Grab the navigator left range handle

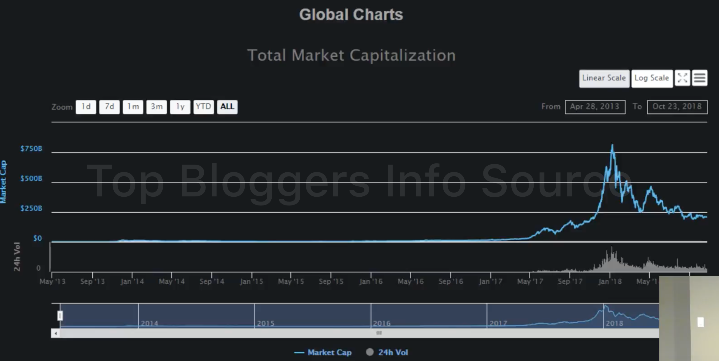point(60,316)
